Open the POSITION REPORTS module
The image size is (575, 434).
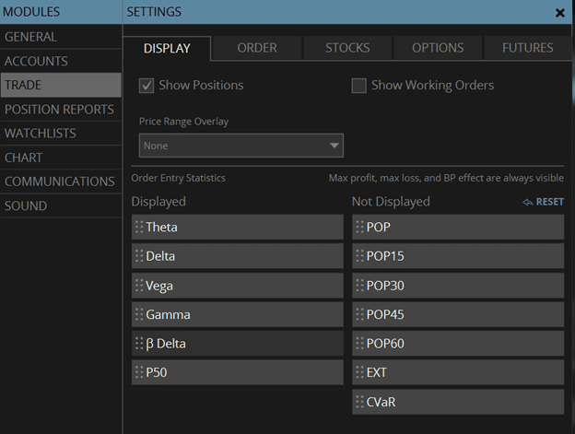coord(59,110)
